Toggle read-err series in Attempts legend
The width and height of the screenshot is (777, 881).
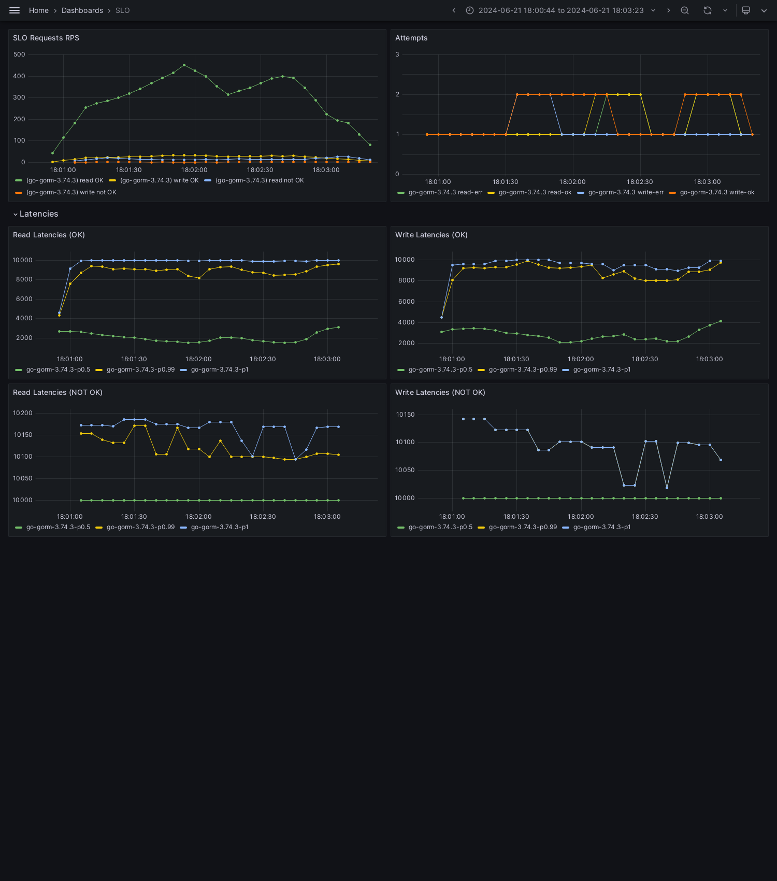click(445, 192)
